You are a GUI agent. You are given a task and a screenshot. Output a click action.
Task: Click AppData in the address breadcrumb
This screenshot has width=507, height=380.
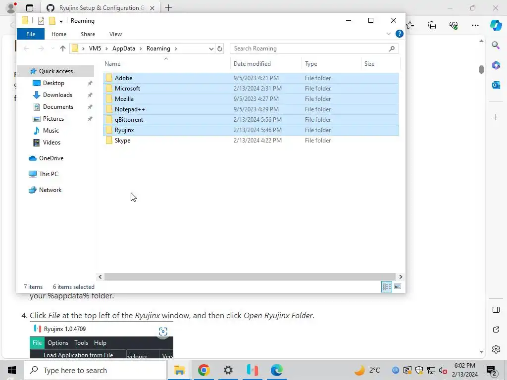click(123, 48)
